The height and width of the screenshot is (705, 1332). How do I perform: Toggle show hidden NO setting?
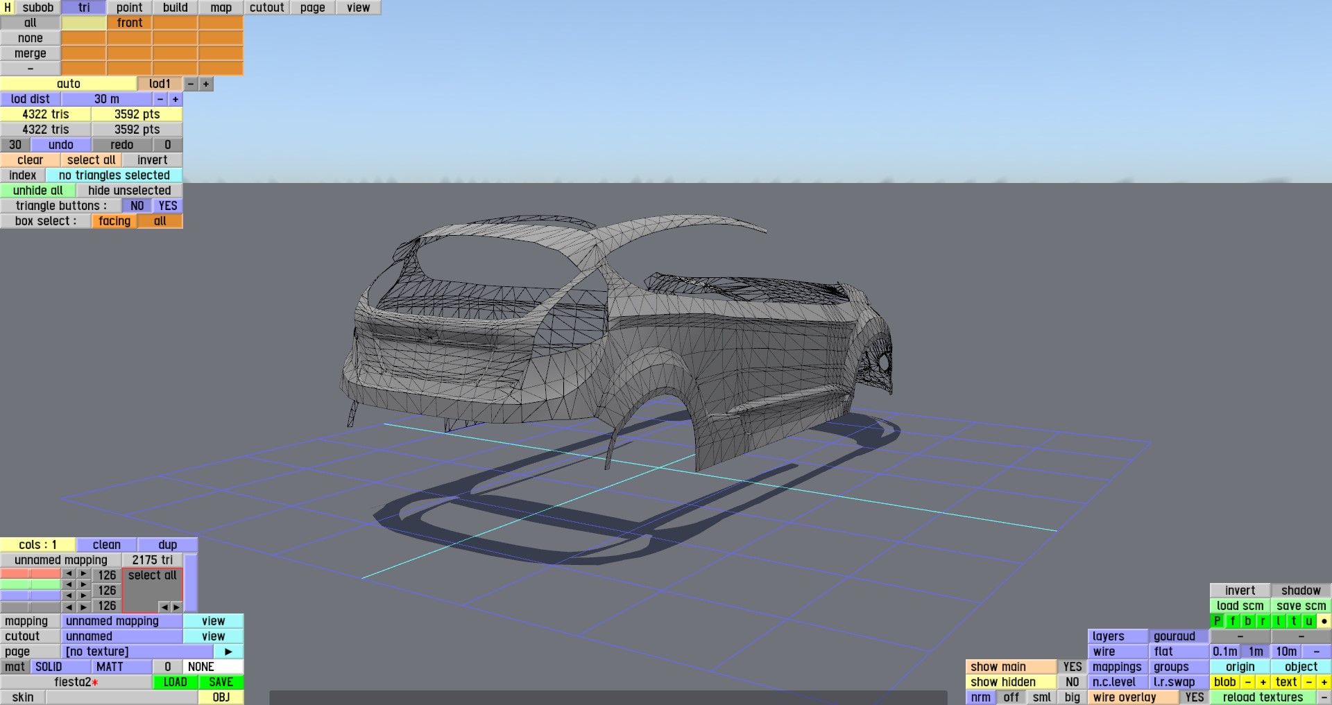pos(1073,682)
